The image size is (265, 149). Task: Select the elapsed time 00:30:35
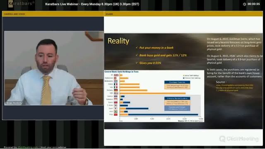pyautogui.click(x=253, y=4)
